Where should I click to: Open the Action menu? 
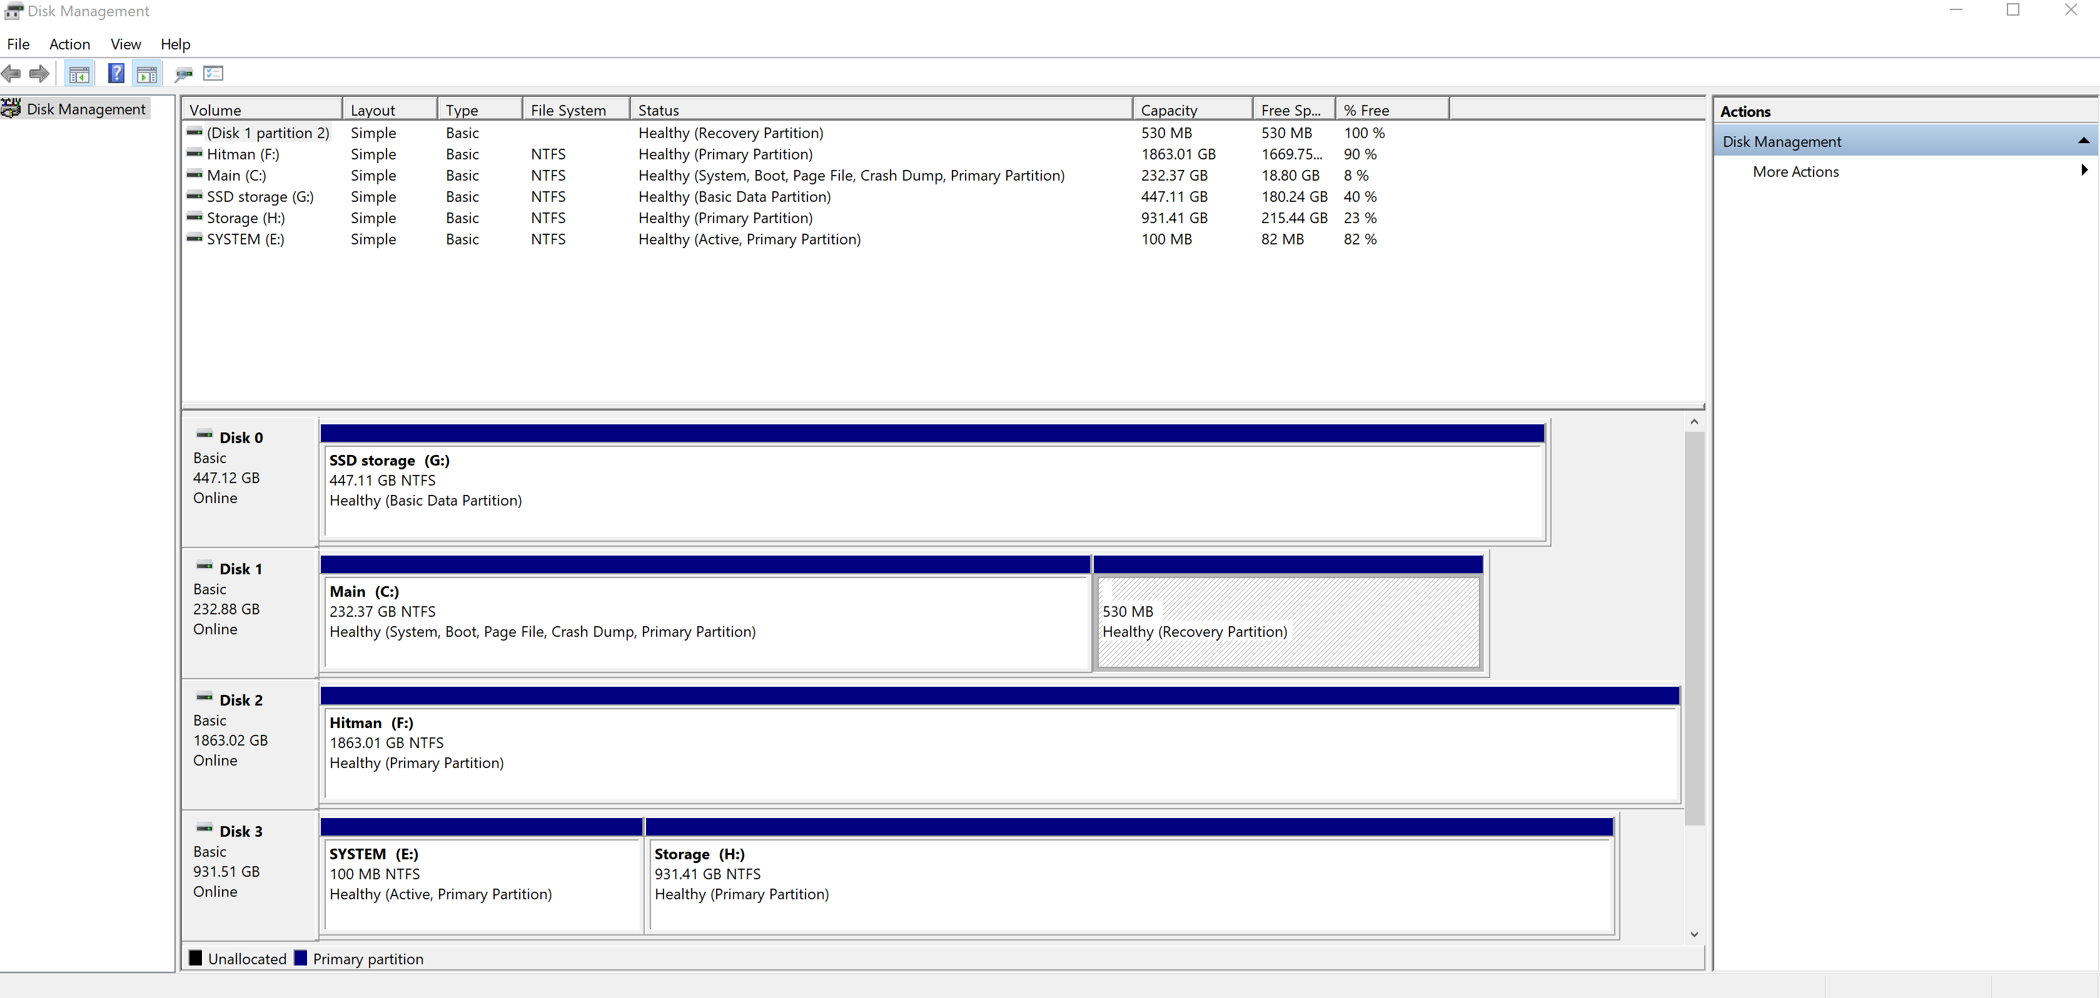[x=69, y=44]
